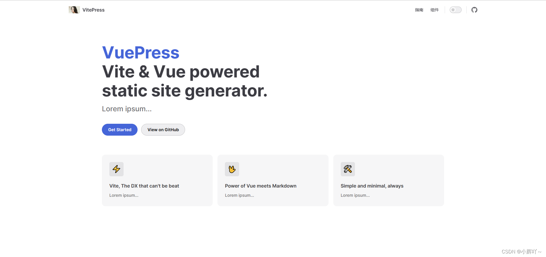Toggle the dark mode switch
Image resolution: width=546 pixels, height=257 pixels.
(x=455, y=10)
